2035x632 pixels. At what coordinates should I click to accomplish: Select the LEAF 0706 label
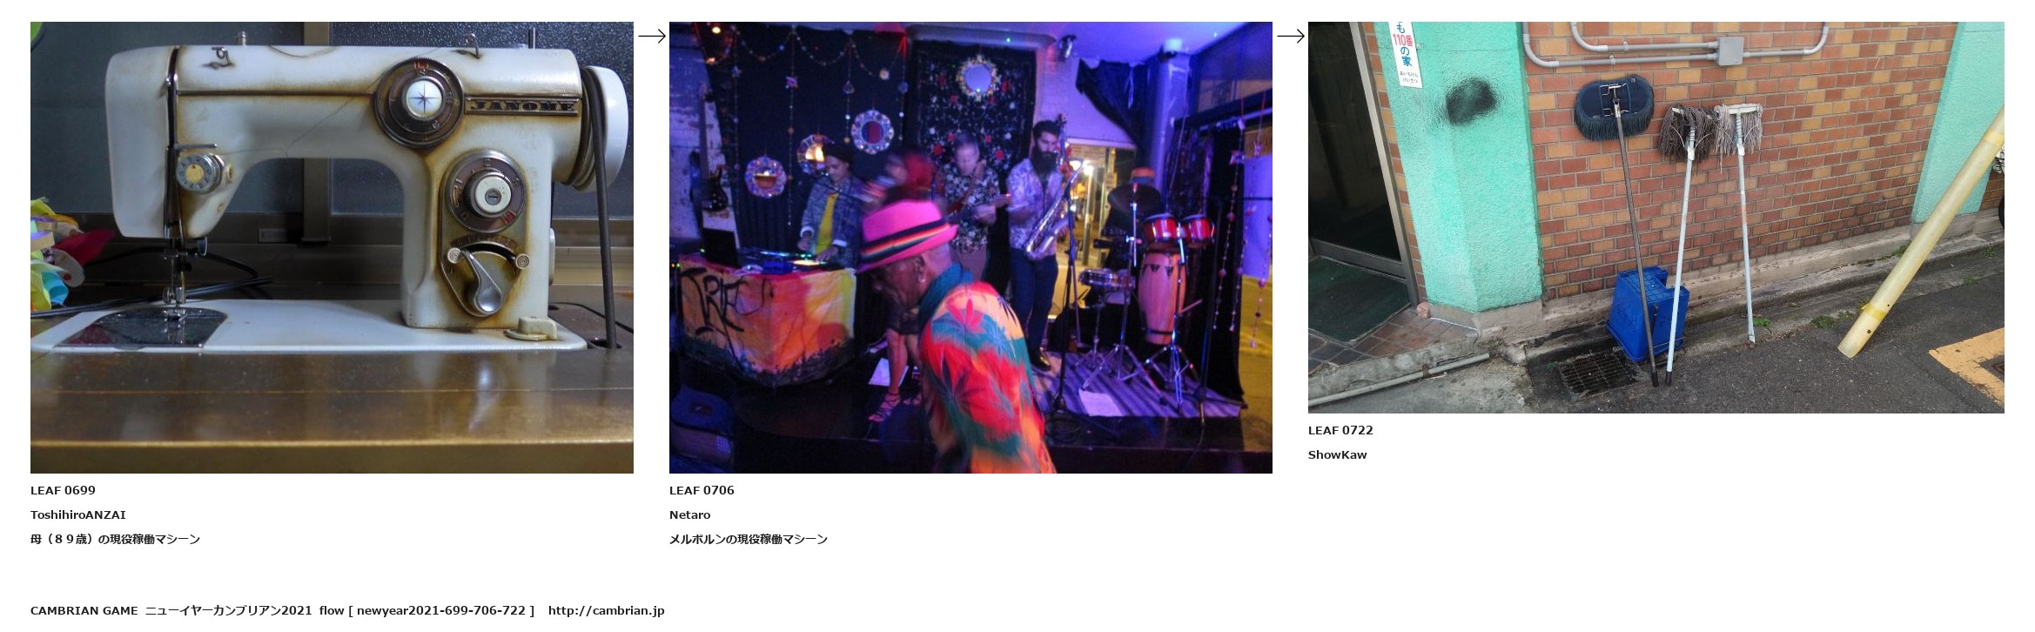pos(702,490)
